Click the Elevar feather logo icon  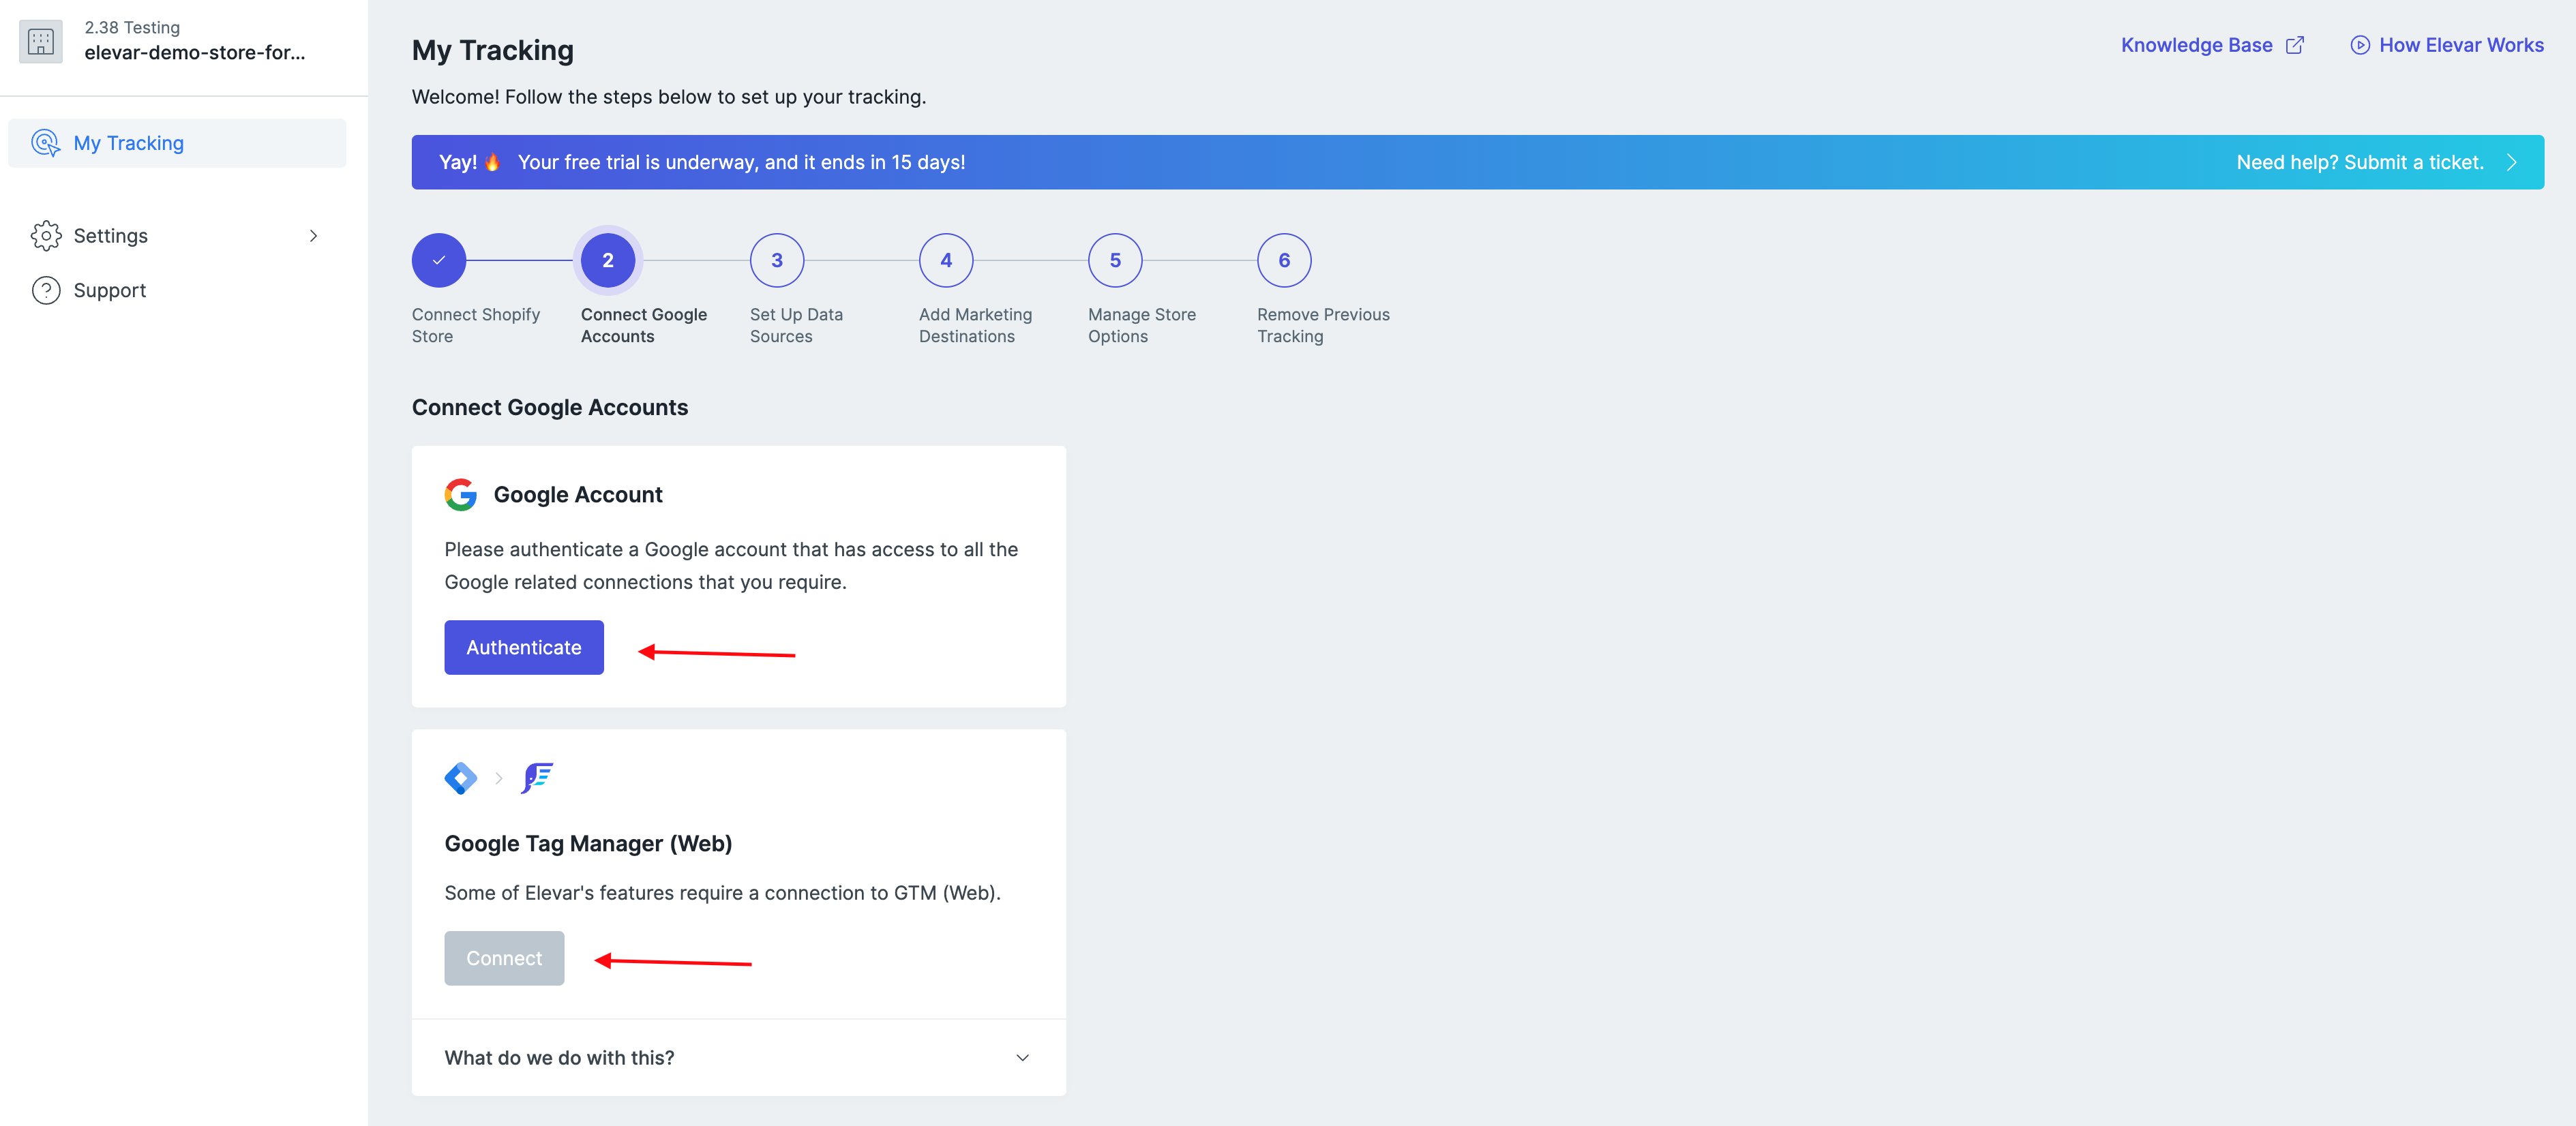click(537, 778)
